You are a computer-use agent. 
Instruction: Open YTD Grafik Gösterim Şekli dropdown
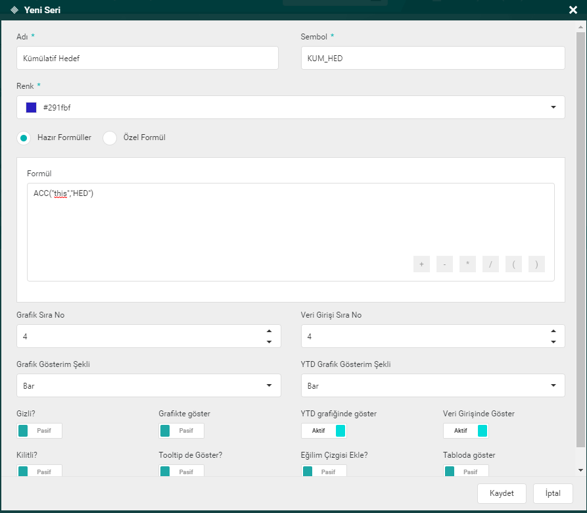(x=433, y=385)
